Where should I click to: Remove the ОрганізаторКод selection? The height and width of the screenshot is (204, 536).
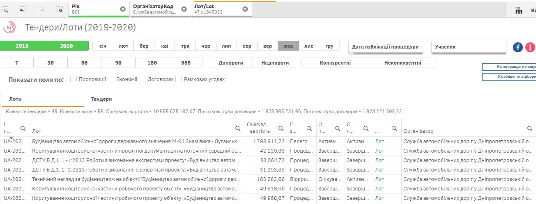184,9
